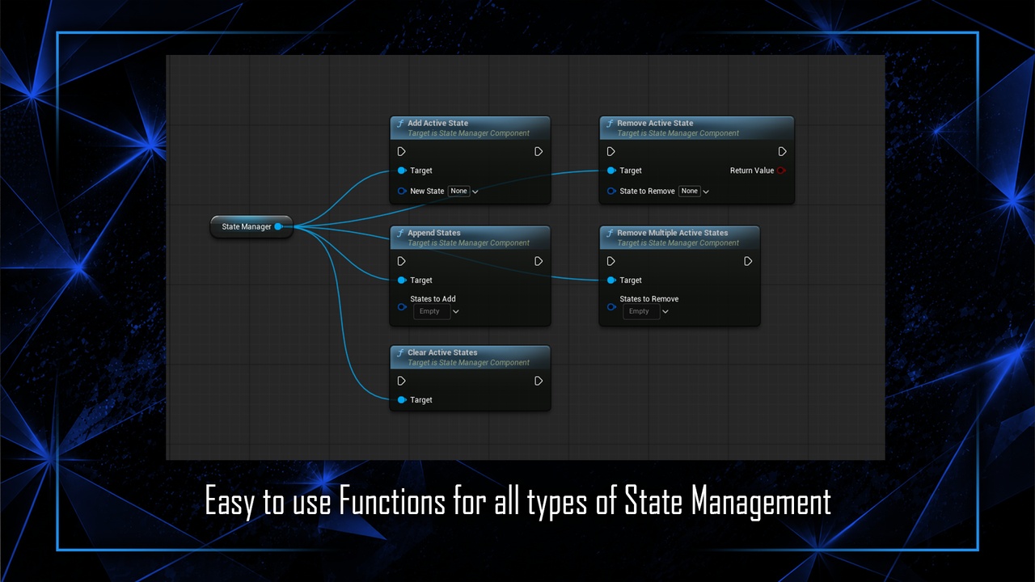Click Clear Active States exec output pin
The image size is (1035, 582).
(x=539, y=381)
